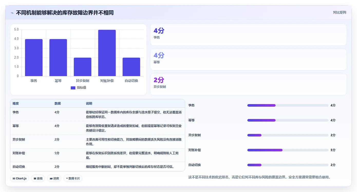Select the 异步复制 bar in the chart
The width and height of the screenshot is (357, 192).
pyautogui.click(x=82, y=67)
